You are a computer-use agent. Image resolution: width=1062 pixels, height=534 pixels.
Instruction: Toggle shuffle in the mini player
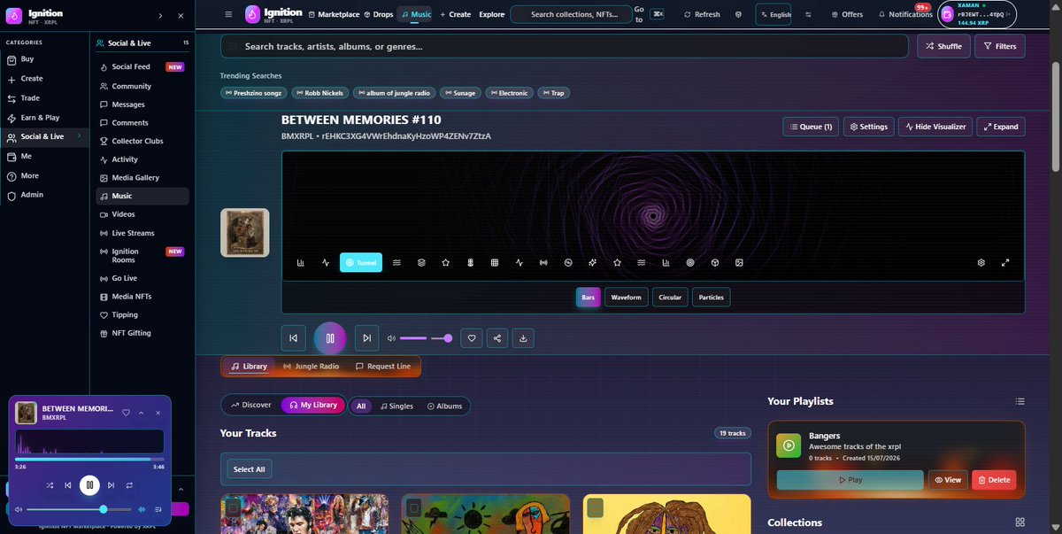pyautogui.click(x=50, y=485)
